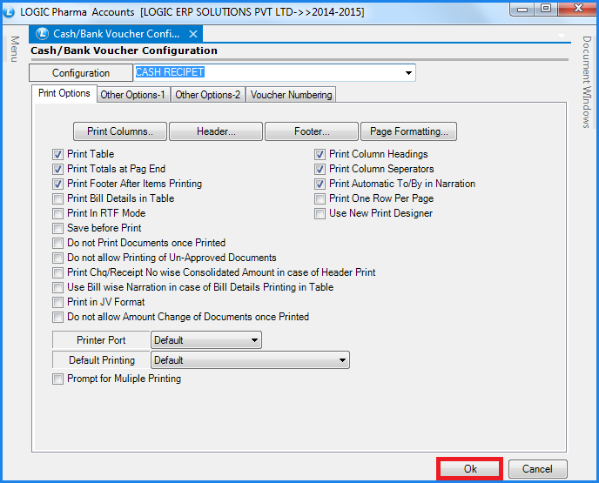Switch to Print Options tab
This screenshot has width=599, height=483.
(x=64, y=93)
